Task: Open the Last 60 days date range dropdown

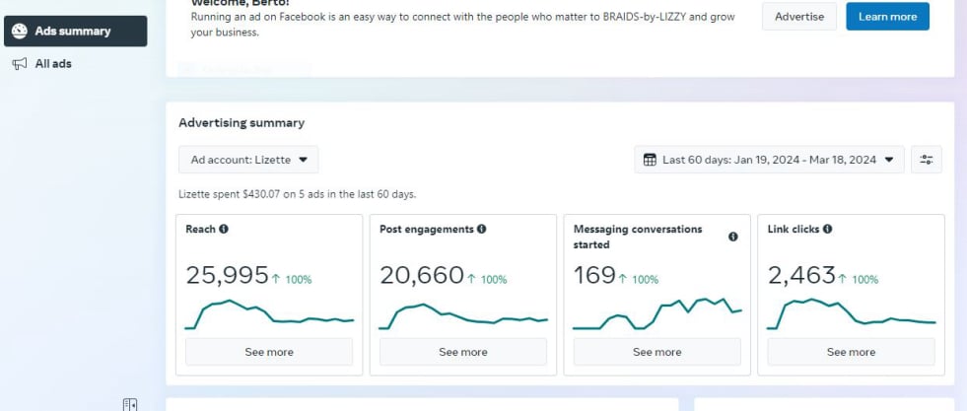Action: tap(769, 160)
